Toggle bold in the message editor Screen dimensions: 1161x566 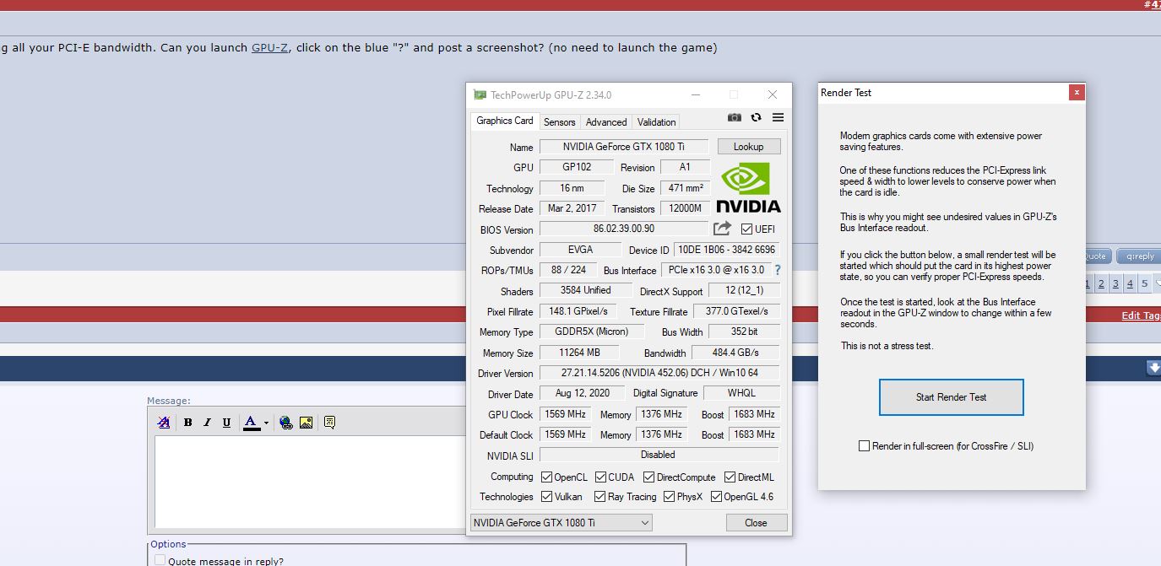coord(187,423)
